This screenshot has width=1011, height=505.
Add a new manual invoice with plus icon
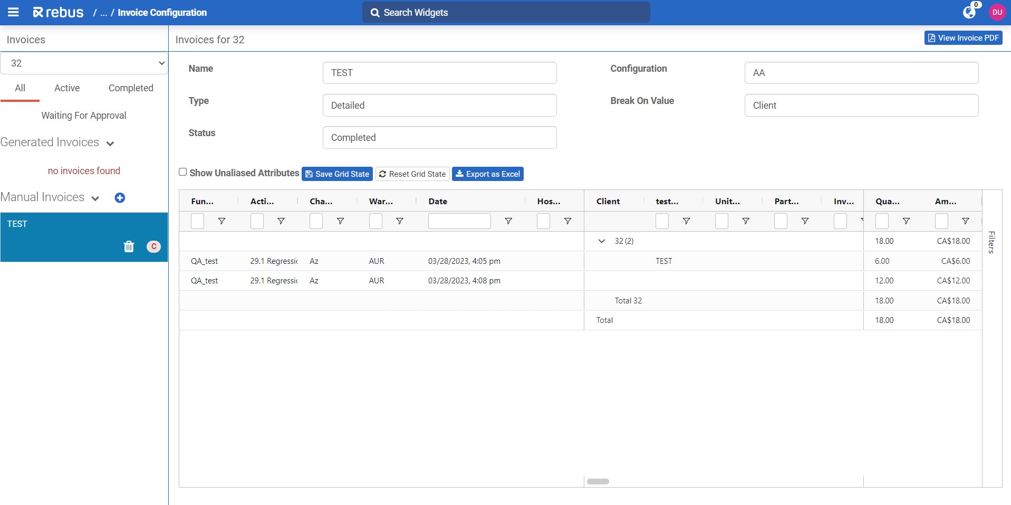tap(119, 198)
